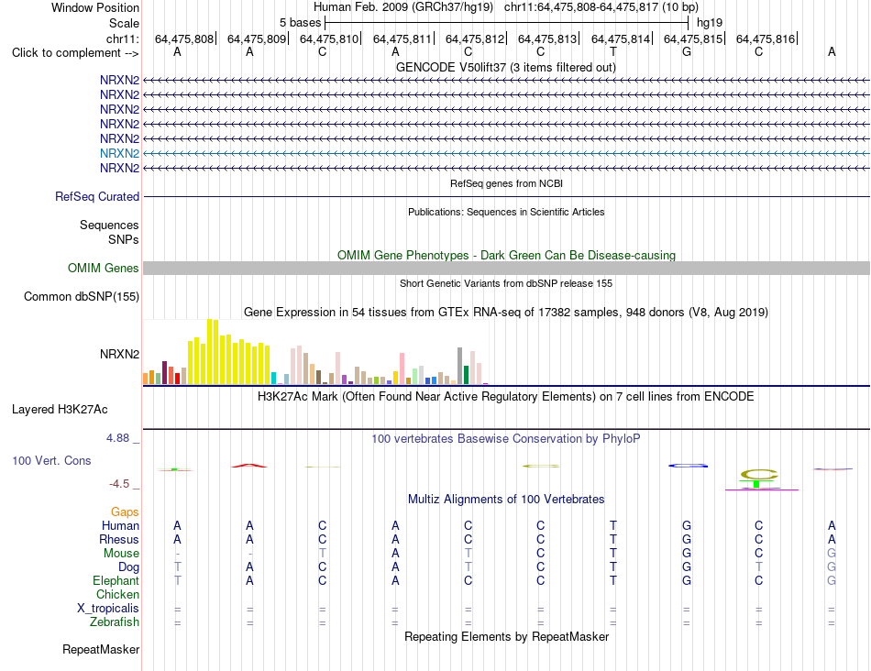This screenshot has width=871, height=671.
Task: Open the 'Multiz Alignments of 100 Vertebrates' title
Action: (506, 500)
